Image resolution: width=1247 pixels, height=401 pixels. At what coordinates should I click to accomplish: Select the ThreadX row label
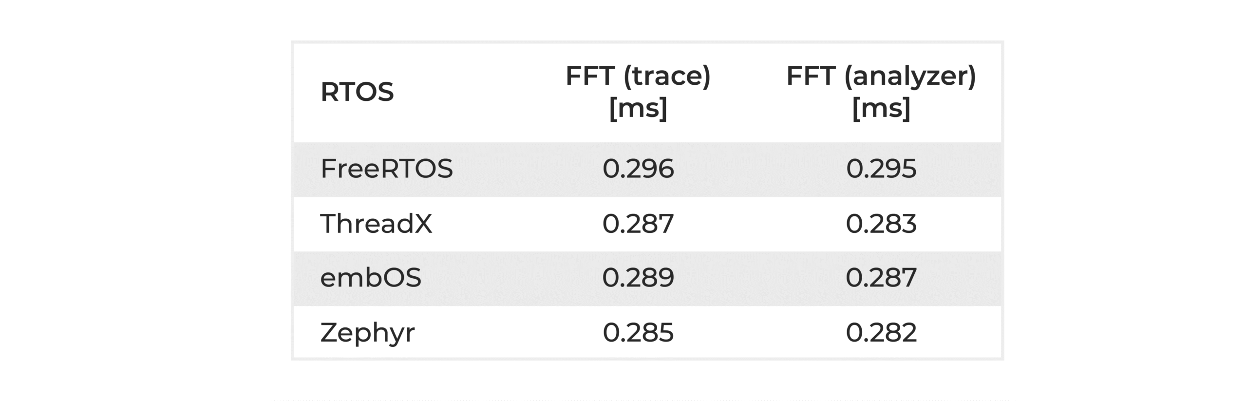click(376, 224)
